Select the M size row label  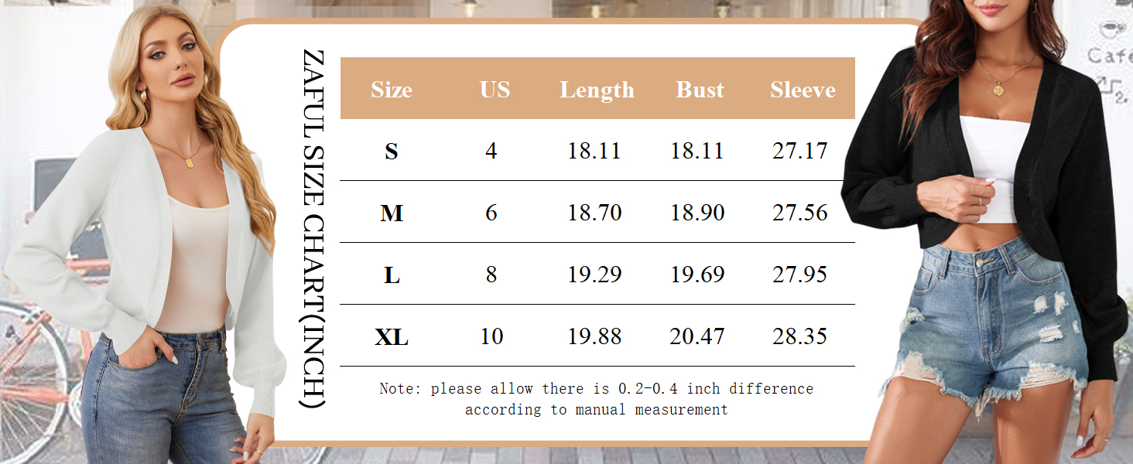click(x=392, y=213)
